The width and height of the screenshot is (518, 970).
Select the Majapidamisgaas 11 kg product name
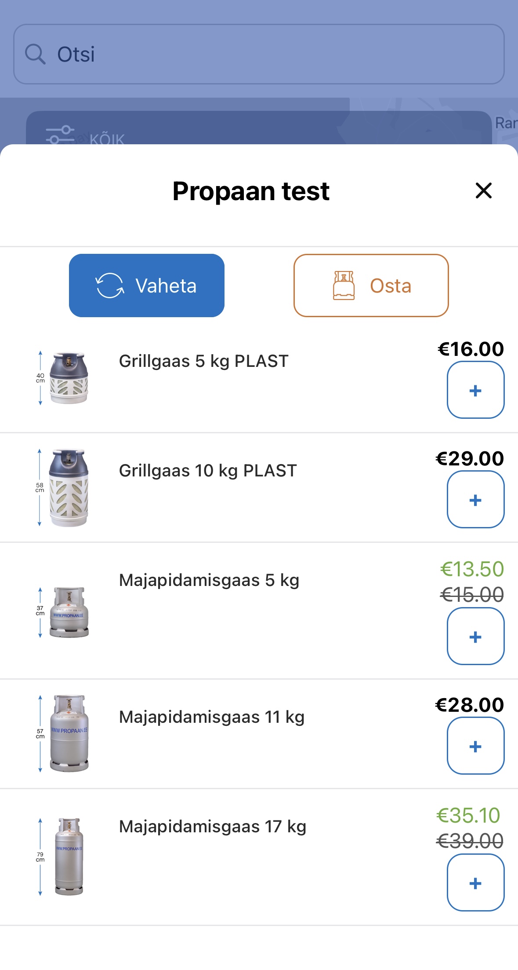211,717
